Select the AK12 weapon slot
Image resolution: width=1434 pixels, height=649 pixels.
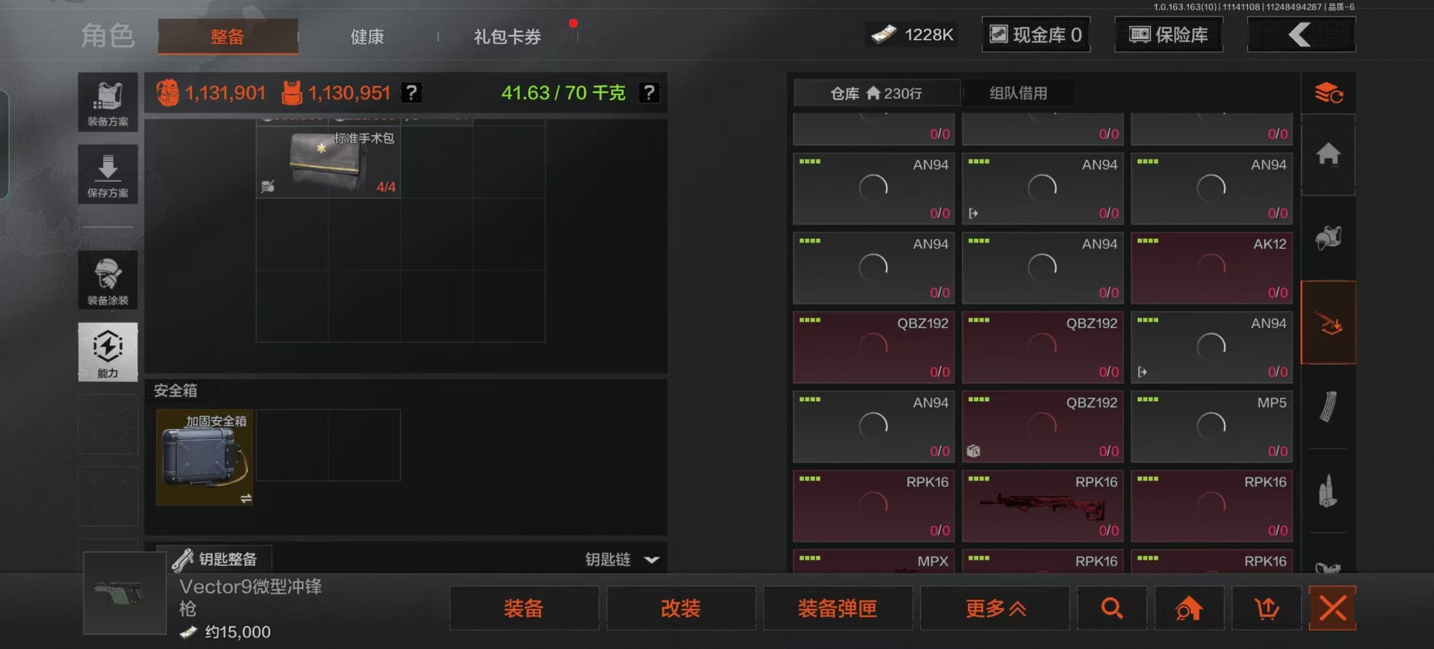tap(1211, 268)
